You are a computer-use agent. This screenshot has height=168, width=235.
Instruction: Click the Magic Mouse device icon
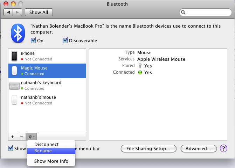pyautogui.click(x=14, y=71)
